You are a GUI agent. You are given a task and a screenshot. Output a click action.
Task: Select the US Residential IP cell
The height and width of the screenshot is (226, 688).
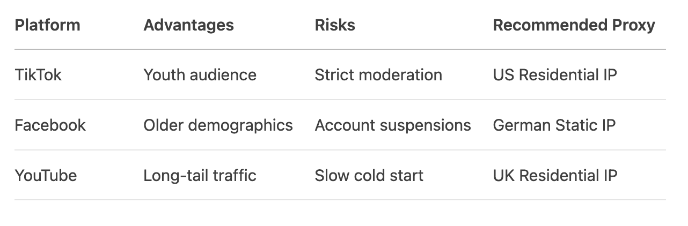(x=555, y=75)
